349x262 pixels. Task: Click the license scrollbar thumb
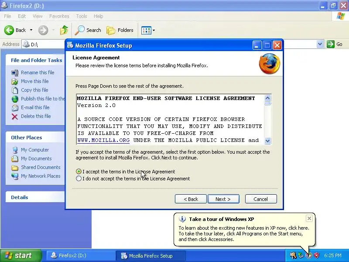click(x=268, y=103)
